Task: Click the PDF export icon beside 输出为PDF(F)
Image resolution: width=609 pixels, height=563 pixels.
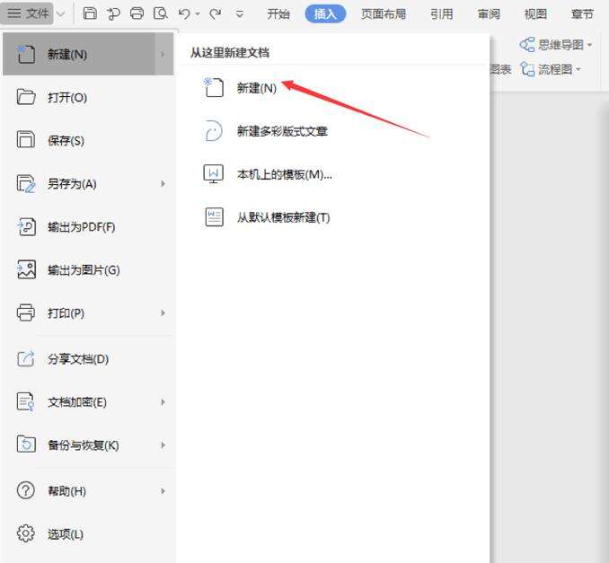Action: [26, 227]
